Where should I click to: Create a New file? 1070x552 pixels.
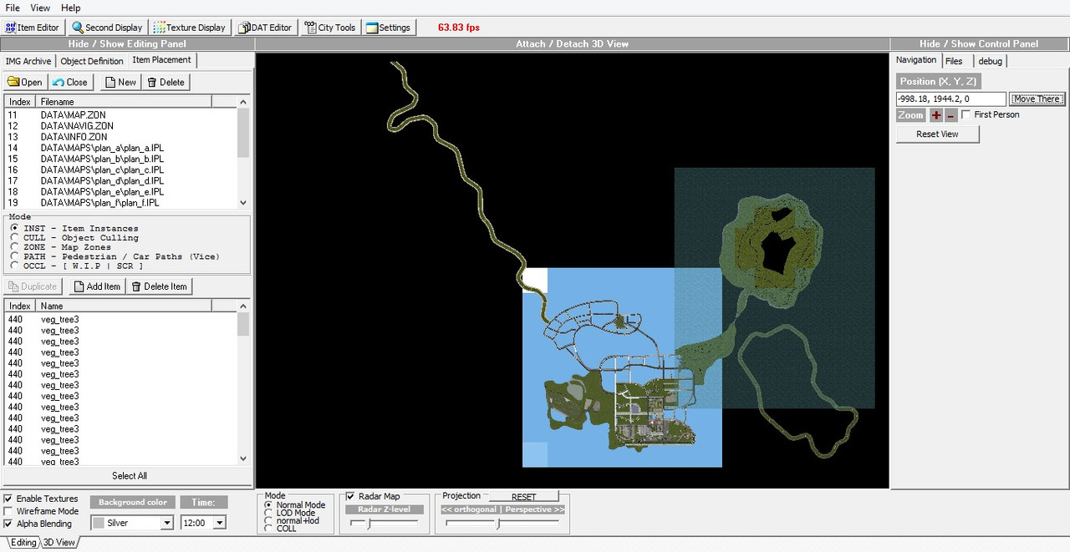[x=120, y=82]
